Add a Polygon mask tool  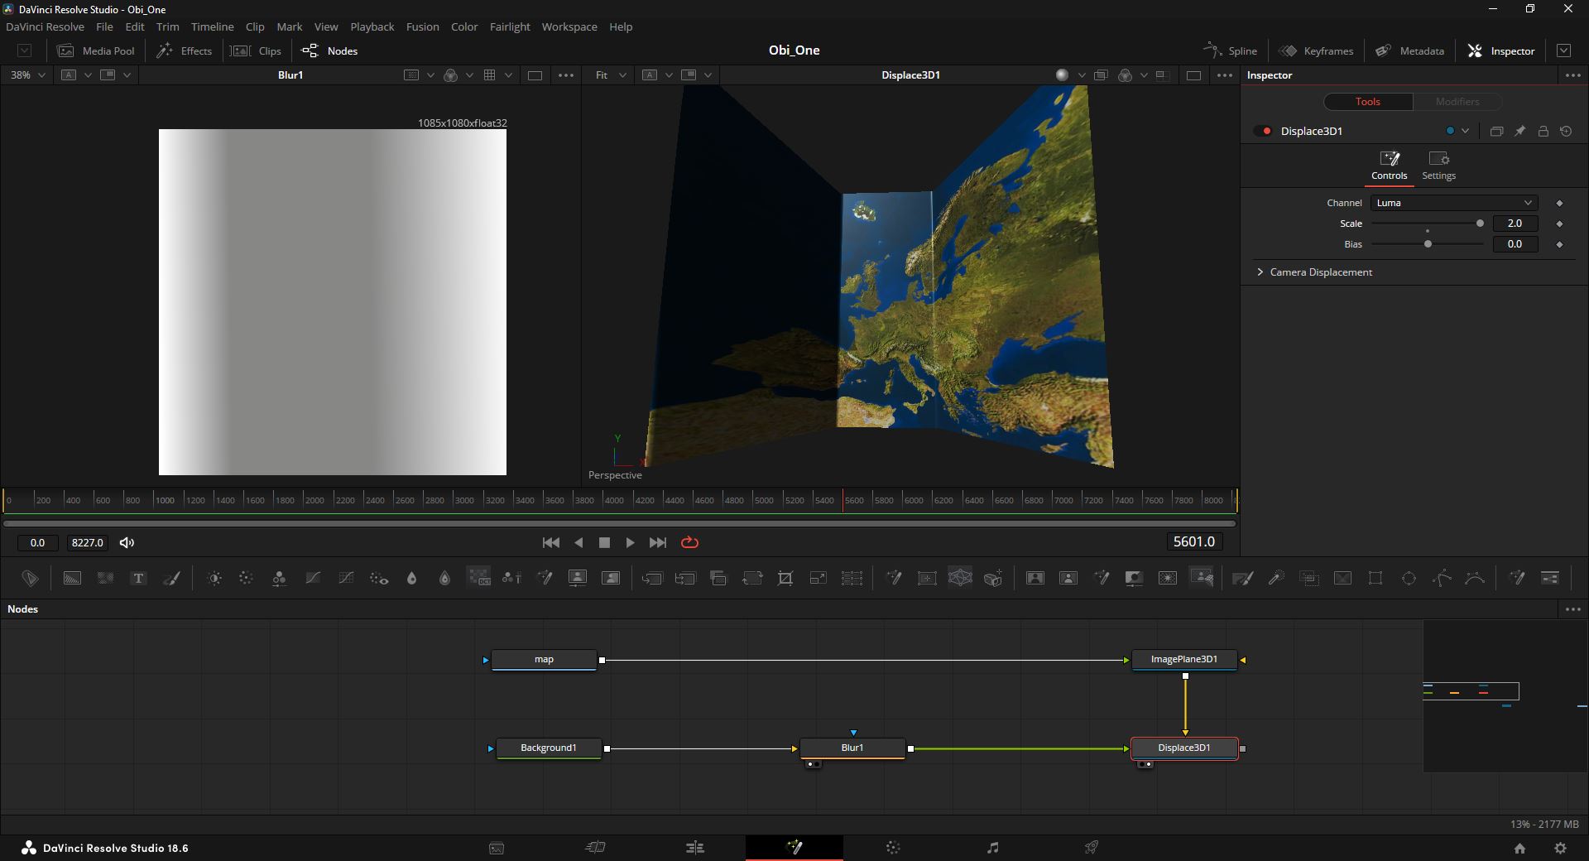pyautogui.click(x=1442, y=578)
